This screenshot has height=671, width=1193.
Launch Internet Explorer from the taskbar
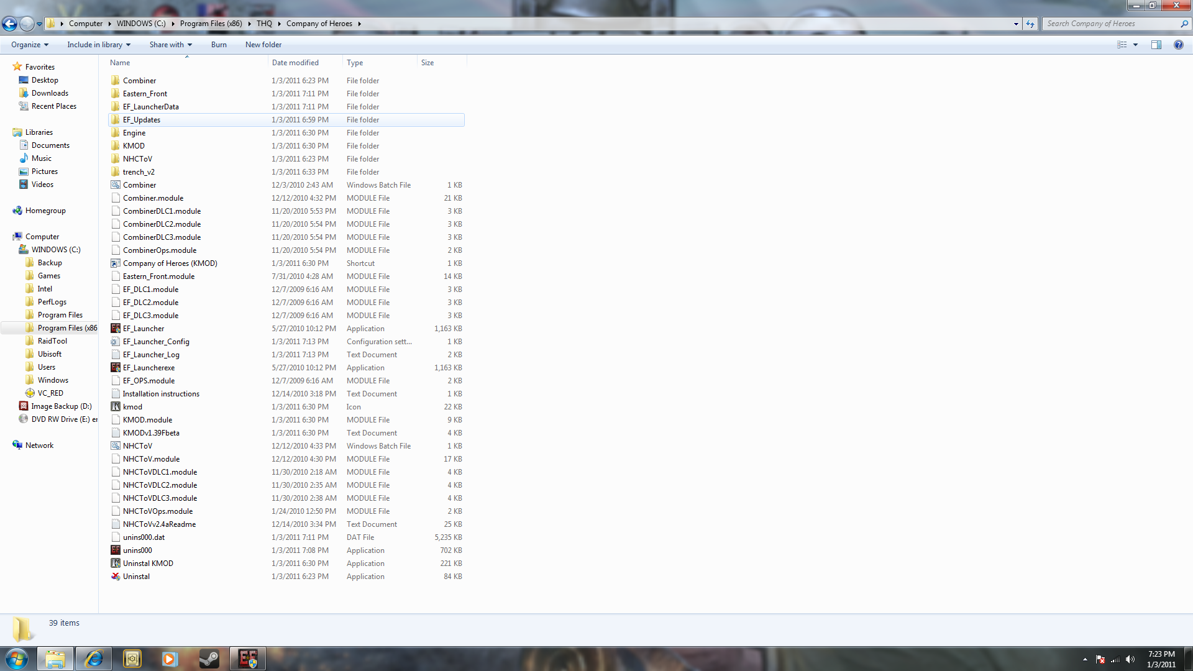point(94,659)
